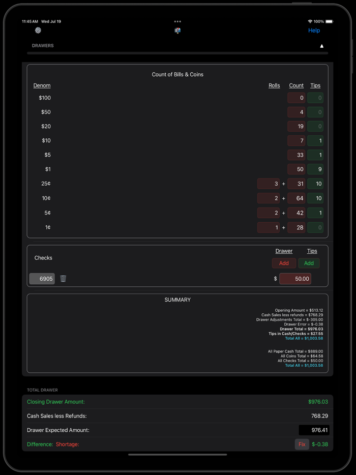Collapse the Drawers section with the triangle
The width and height of the screenshot is (356, 475).
pos(322,46)
